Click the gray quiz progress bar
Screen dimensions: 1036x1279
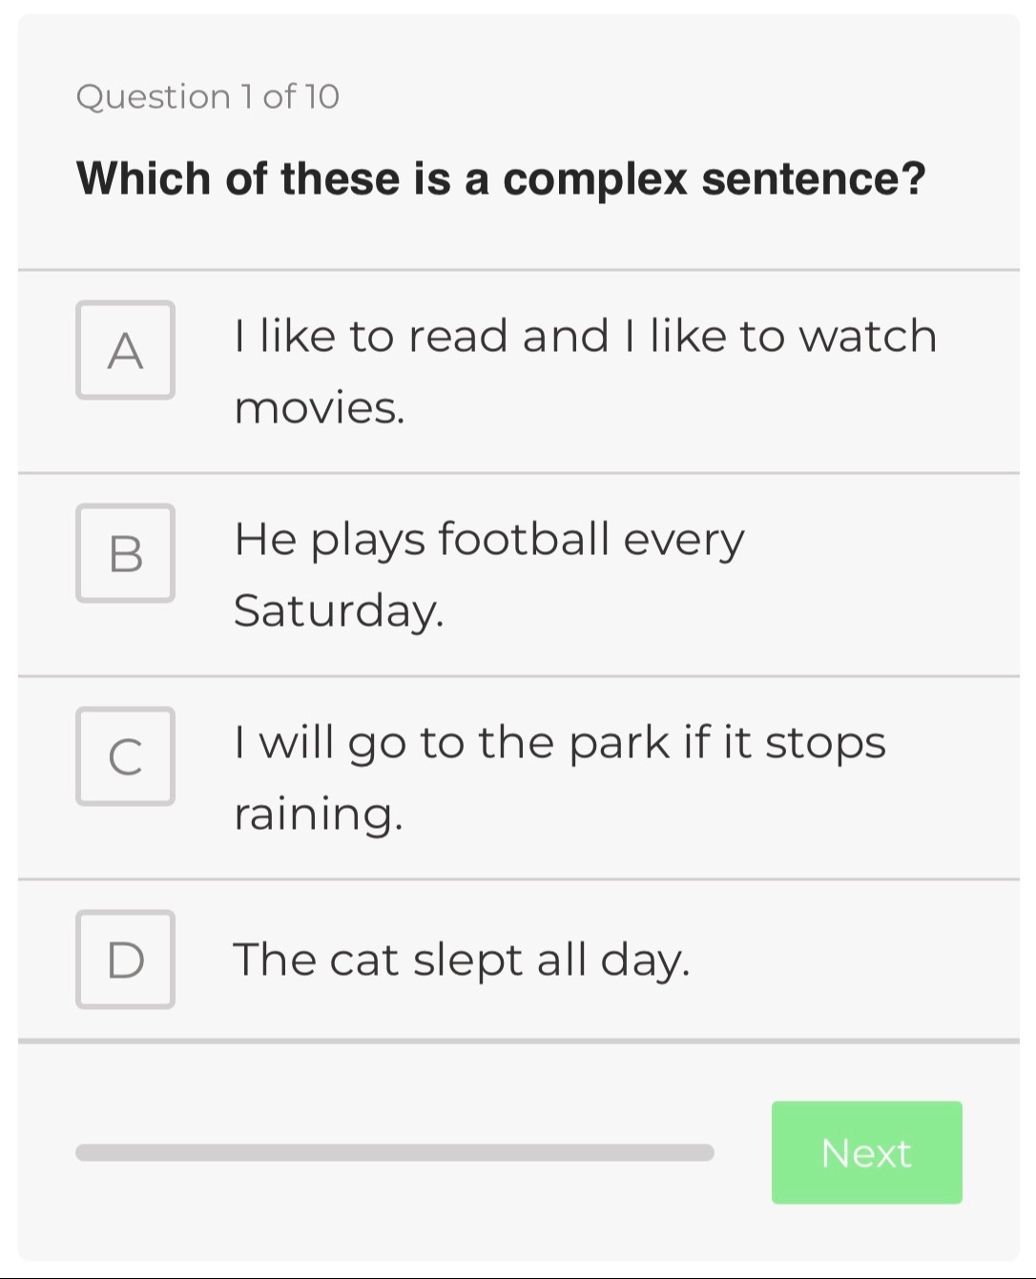click(394, 1152)
